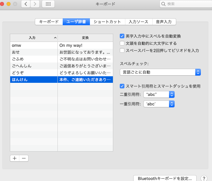Click Bluetoothキーボードを設定 button
212x181 pixels.
click(165, 178)
